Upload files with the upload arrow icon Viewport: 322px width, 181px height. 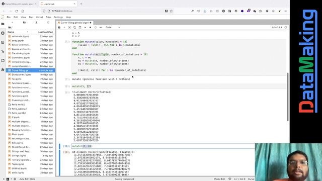pyautogui.click(x=36, y=22)
